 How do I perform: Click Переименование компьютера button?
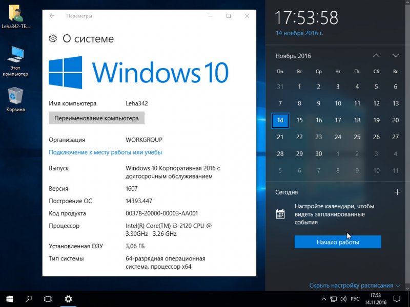(x=96, y=118)
